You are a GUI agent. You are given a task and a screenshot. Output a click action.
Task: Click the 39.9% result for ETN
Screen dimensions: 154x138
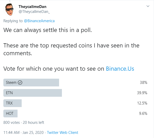pos(142,93)
